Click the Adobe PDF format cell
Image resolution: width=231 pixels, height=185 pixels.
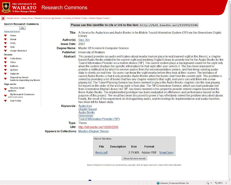point(149,153)
